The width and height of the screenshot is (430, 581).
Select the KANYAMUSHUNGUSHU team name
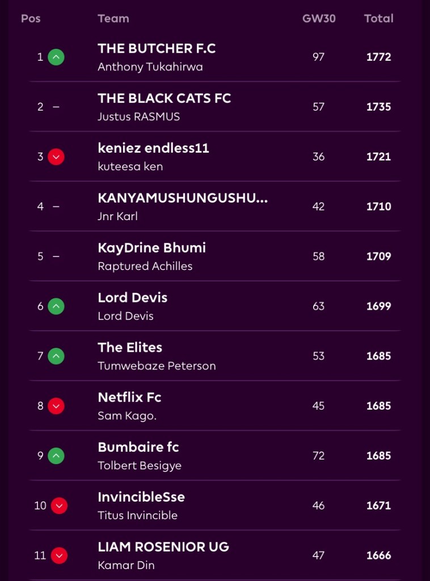[x=182, y=198]
